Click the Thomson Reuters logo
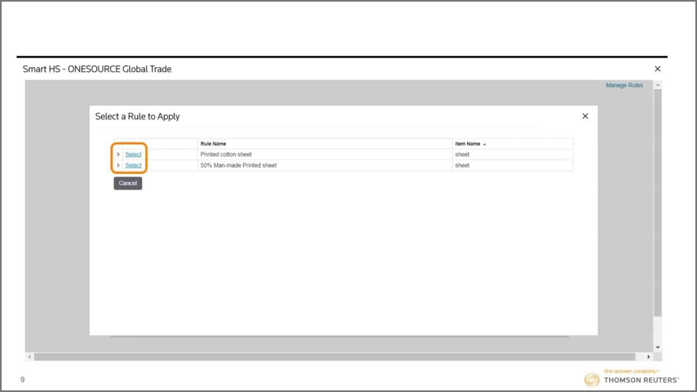Viewport: 697px width, 392px height. pos(632,378)
